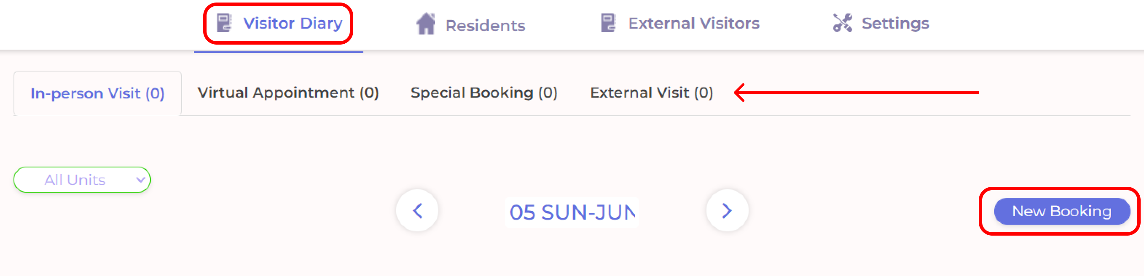This screenshot has height=276, width=1144.
Task: Open the Visitor Diary menu label
Action: tap(293, 23)
